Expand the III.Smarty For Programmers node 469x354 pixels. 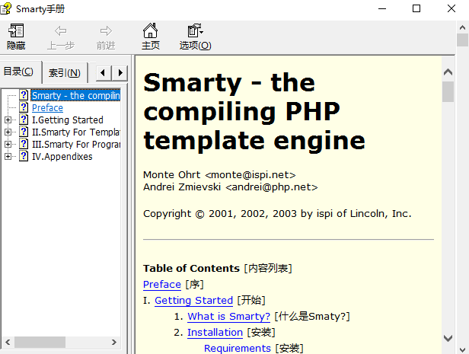(x=8, y=145)
